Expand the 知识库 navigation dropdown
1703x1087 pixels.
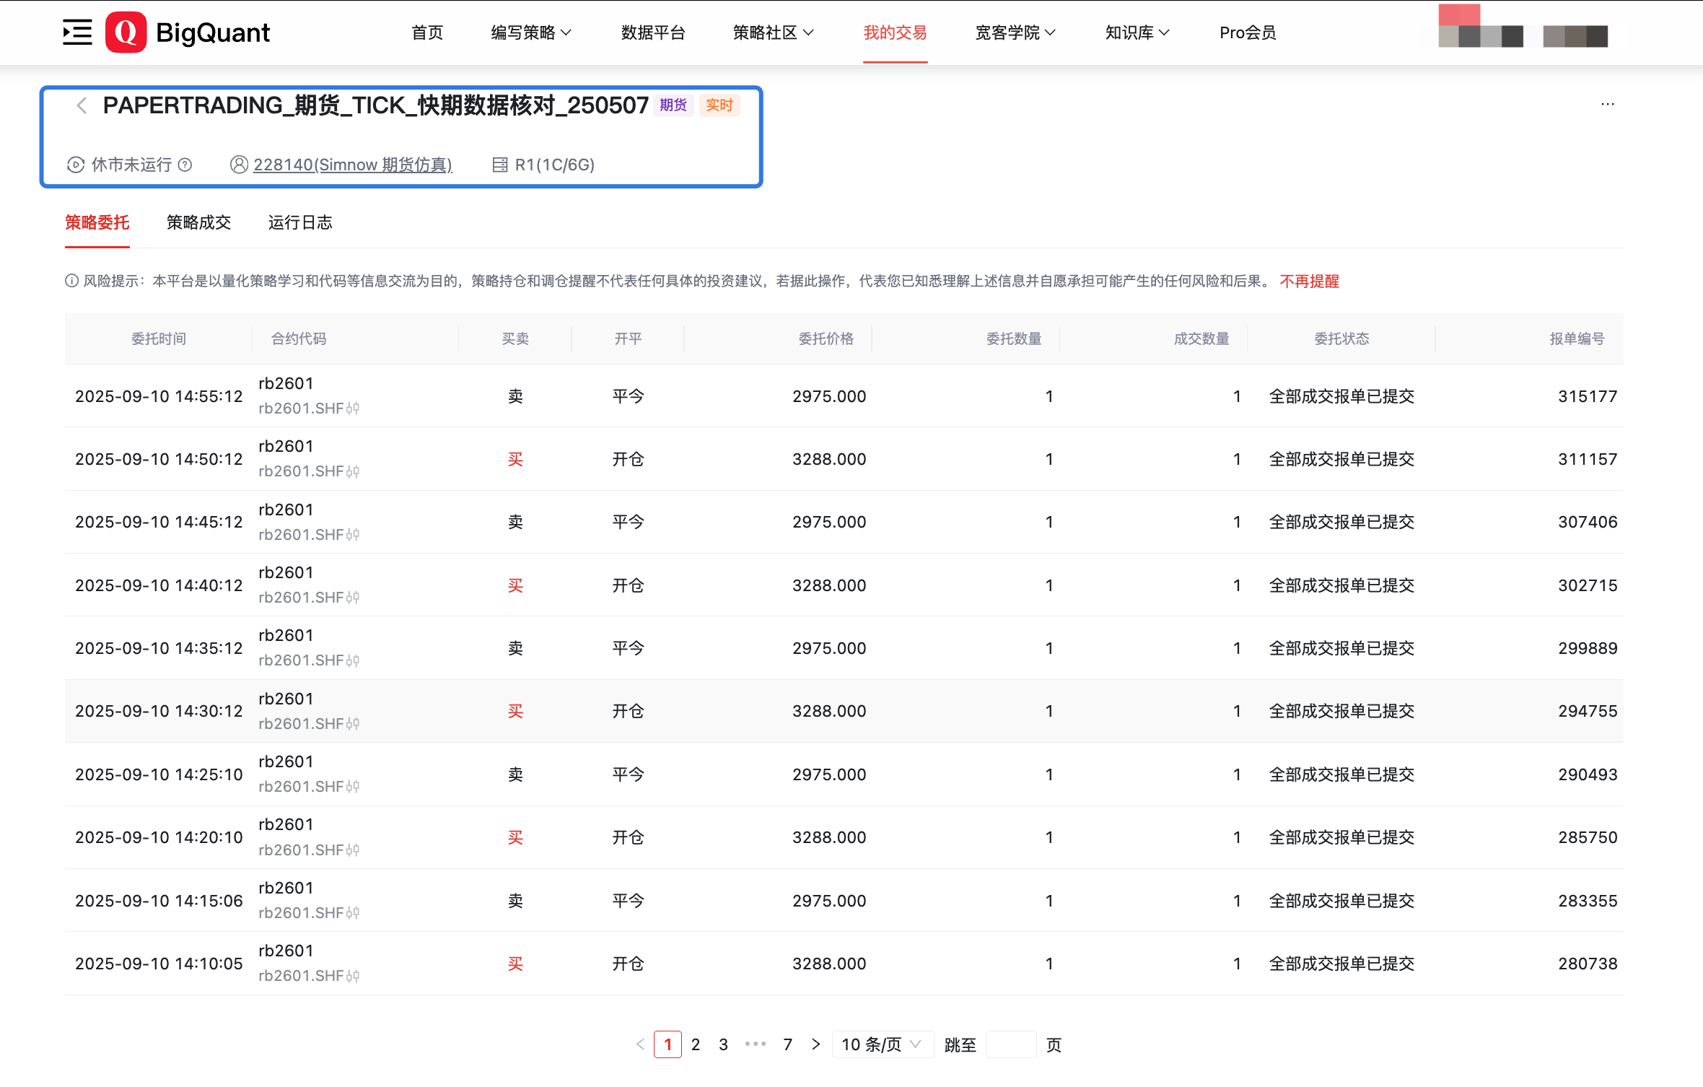[1137, 32]
